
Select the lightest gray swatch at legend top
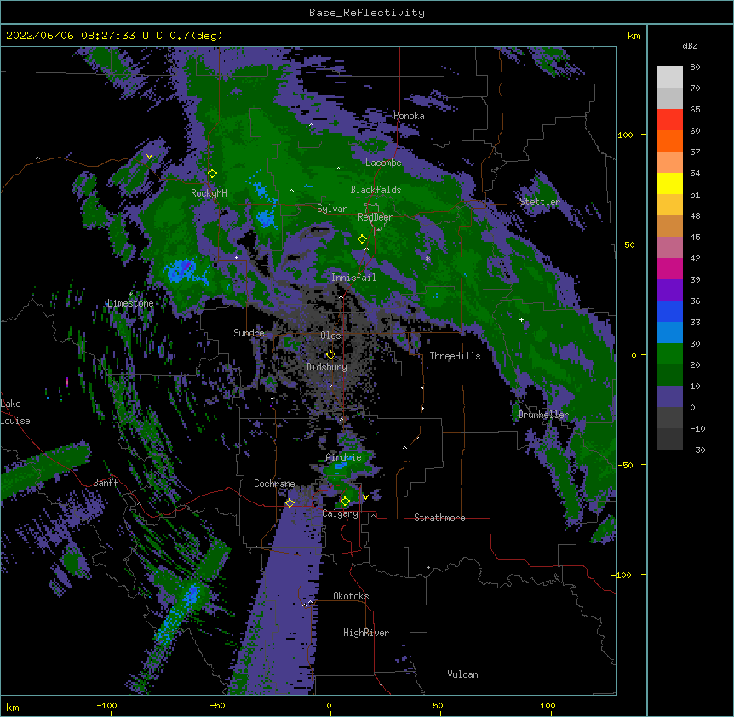(x=669, y=77)
